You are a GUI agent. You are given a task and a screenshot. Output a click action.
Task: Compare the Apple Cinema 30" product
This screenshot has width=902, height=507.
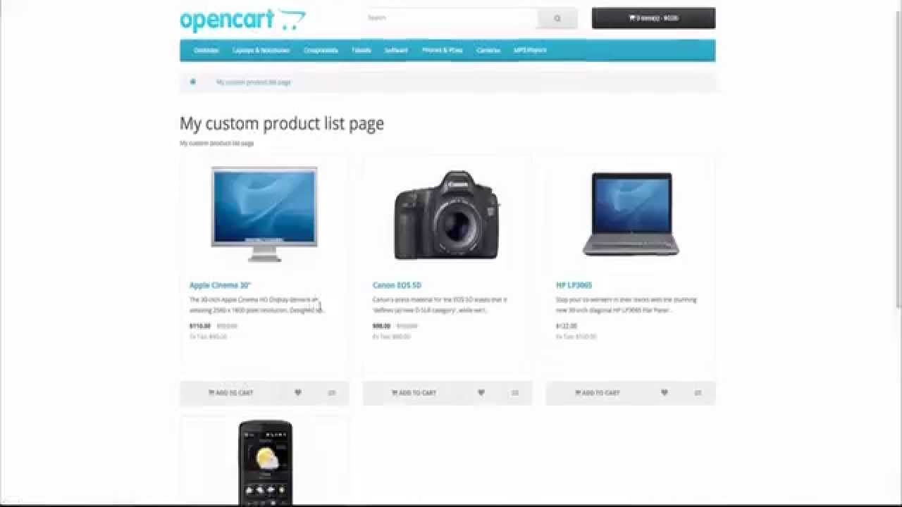pyautogui.click(x=332, y=393)
